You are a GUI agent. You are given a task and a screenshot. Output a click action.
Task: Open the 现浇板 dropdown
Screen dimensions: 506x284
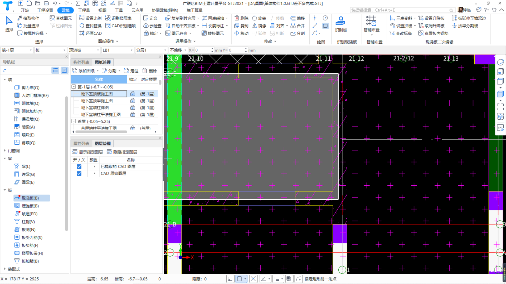[x=84, y=50]
